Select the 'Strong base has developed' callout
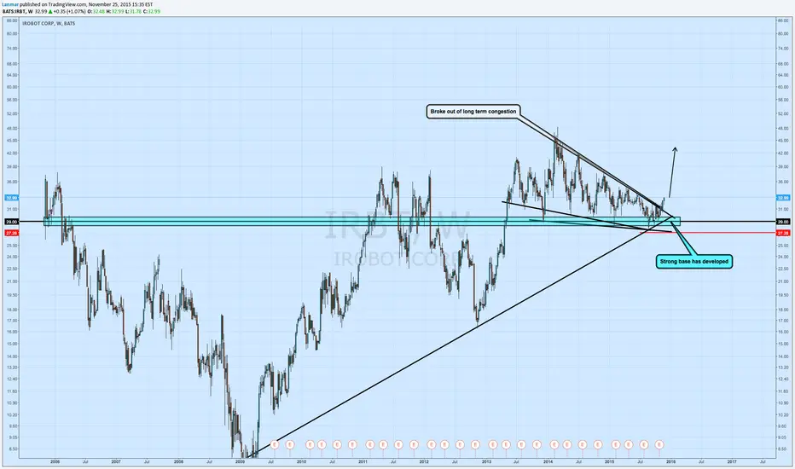Viewport: 795px width, 469px height. pos(694,262)
